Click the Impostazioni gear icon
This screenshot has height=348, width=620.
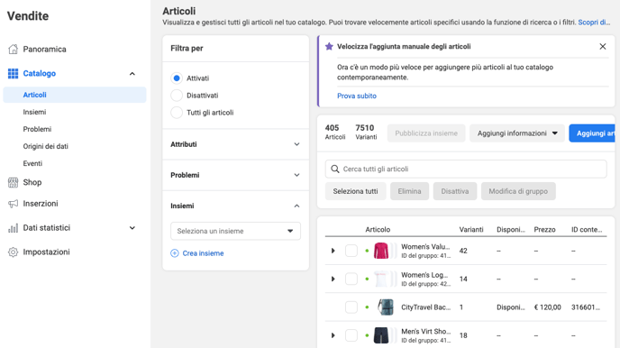coord(13,252)
